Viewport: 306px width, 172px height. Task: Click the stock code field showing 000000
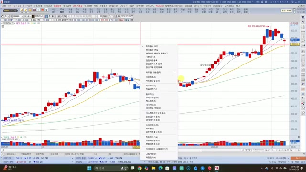click(x=17, y=16)
